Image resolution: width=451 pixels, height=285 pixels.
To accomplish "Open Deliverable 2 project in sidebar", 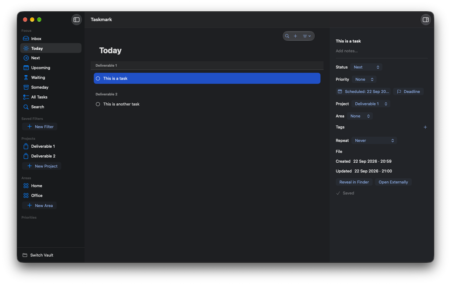I will [x=51, y=156].
